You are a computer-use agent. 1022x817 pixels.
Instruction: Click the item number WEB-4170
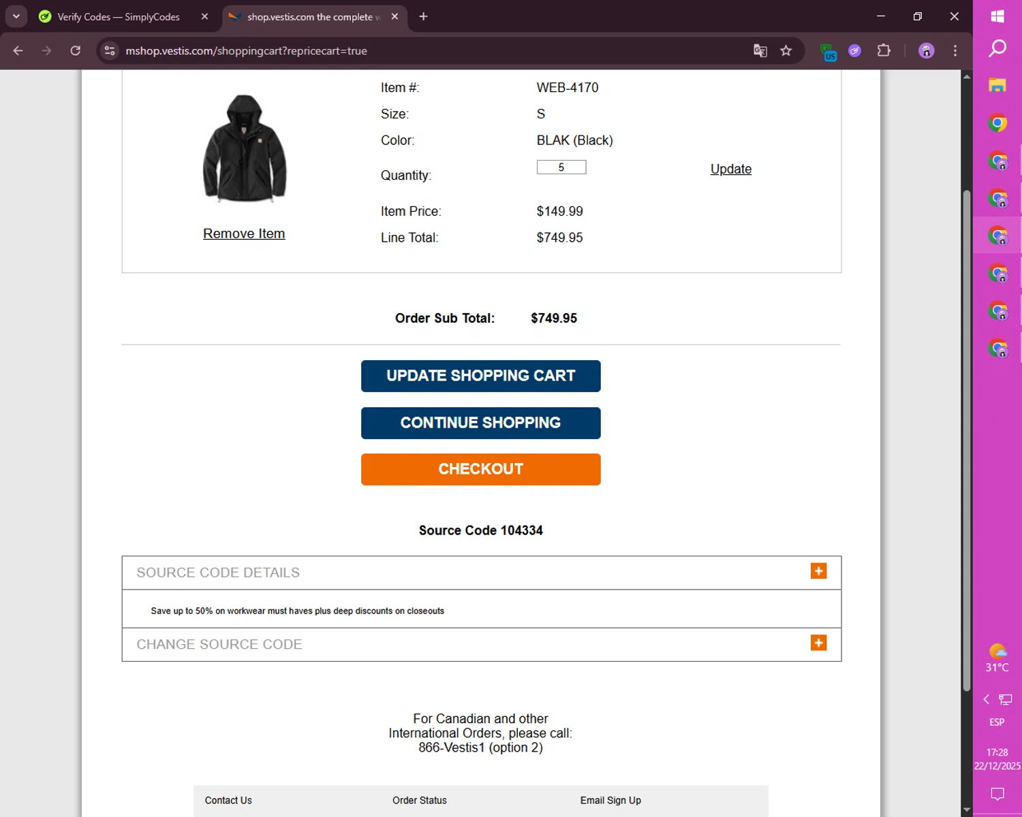(568, 88)
